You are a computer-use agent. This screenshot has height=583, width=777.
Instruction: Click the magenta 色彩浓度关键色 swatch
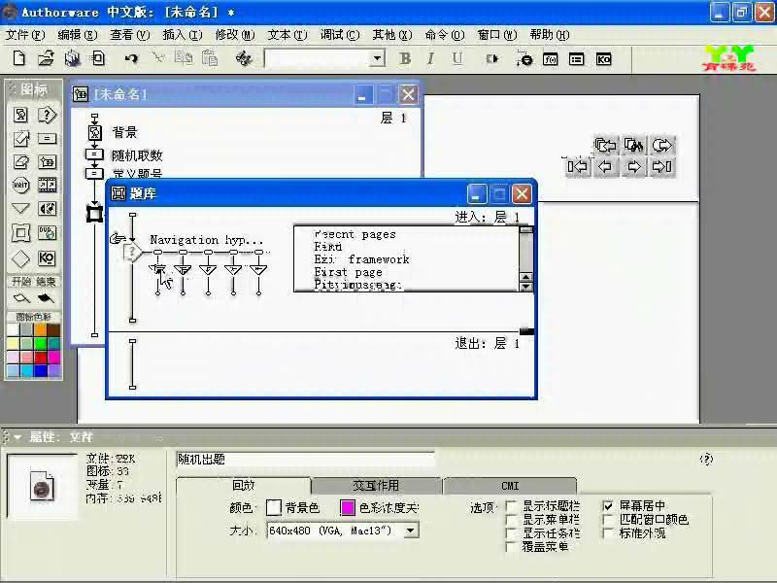pyautogui.click(x=348, y=507)
